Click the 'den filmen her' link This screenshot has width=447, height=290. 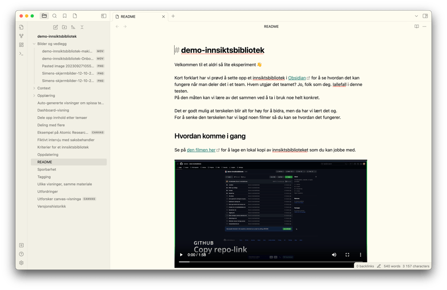tap(201, 150)
